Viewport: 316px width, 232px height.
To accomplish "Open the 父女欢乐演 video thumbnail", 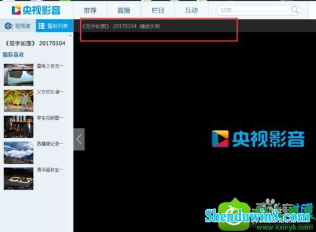I will pyautogui.click(x=18, y=101).
